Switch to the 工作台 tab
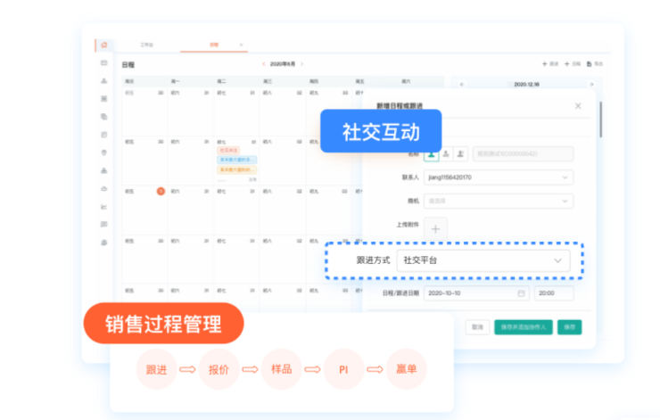 click(147, 45)
